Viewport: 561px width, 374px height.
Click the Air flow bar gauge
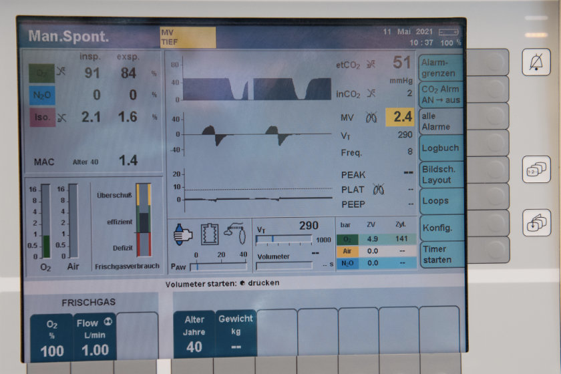[x=73, y=221]
